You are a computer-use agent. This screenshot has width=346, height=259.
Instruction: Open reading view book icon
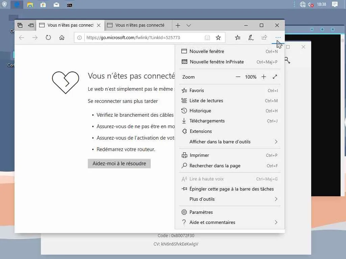point(207,38)
